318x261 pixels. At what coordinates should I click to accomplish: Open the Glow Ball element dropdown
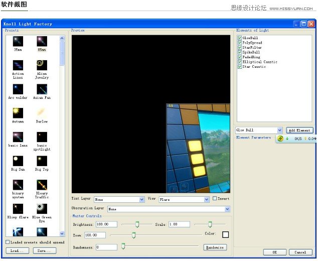[259, 130]
